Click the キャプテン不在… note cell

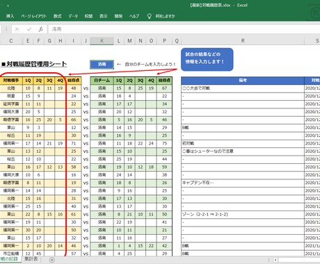(x=243, y=183)
